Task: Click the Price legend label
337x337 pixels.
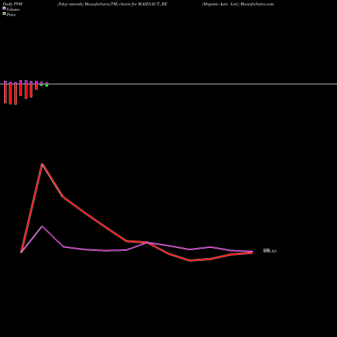Action: pyautogui.click(x=11, y=15)
